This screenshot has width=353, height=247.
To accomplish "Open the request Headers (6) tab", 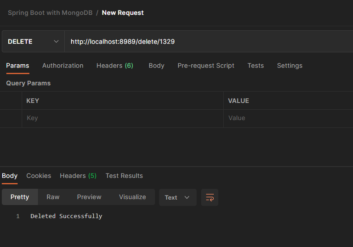I will coord(115,66).
